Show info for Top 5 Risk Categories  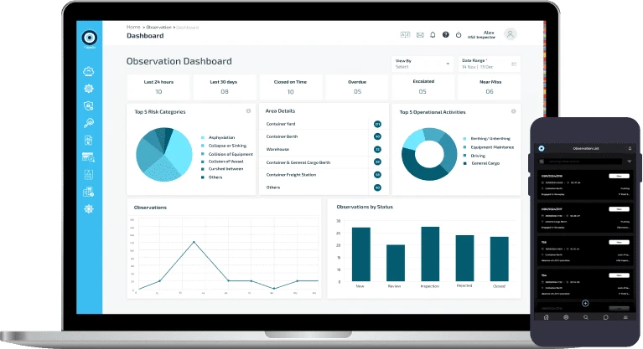click(248, 111)
